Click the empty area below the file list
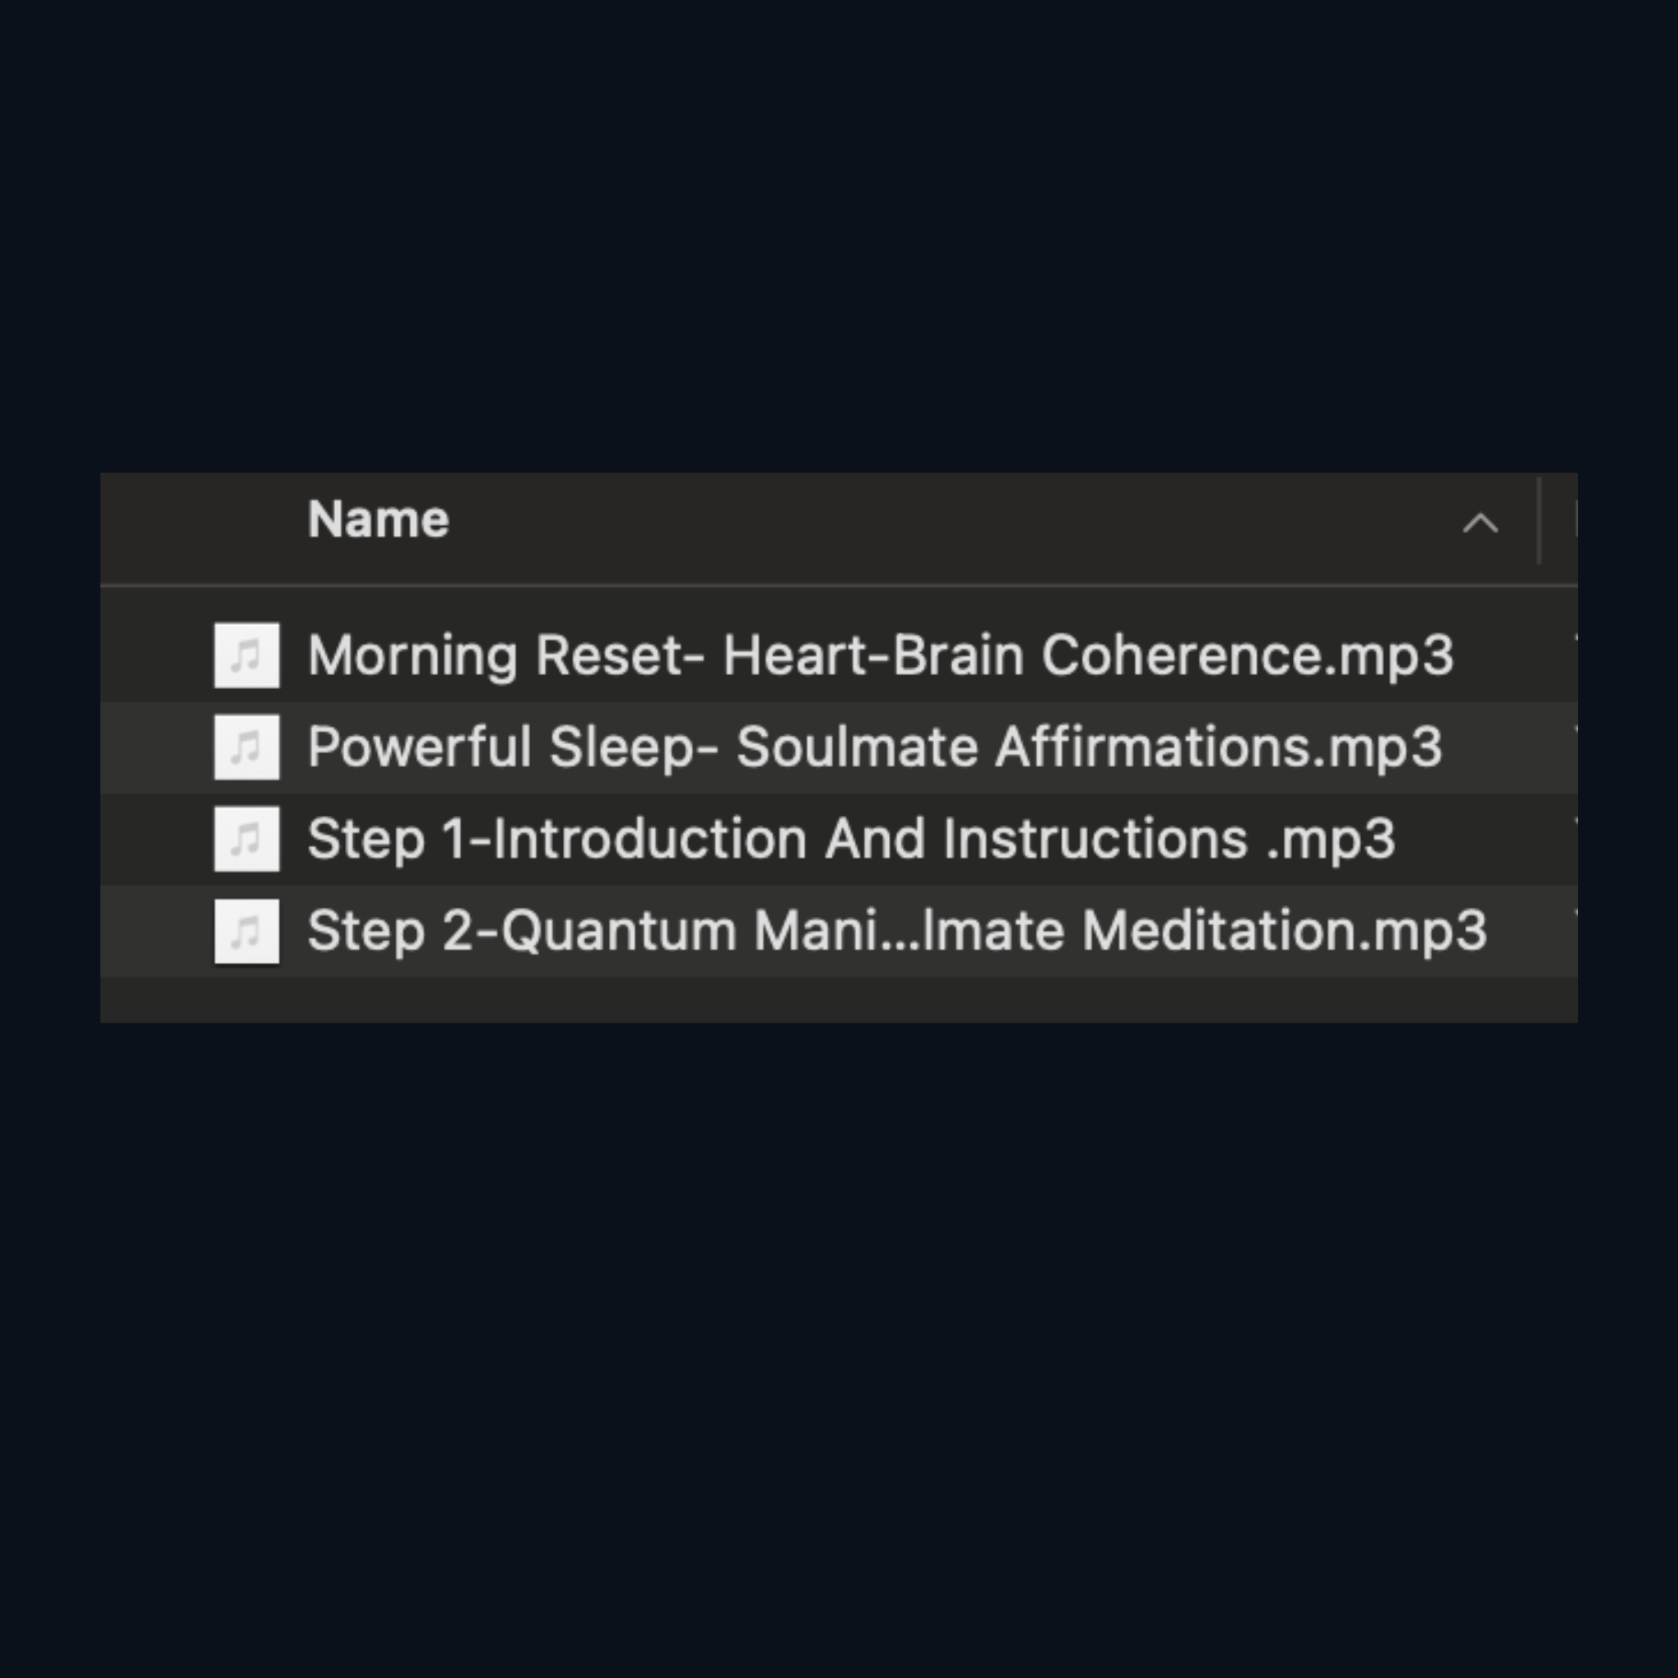 pyautogui.click(x=834, y=999)
